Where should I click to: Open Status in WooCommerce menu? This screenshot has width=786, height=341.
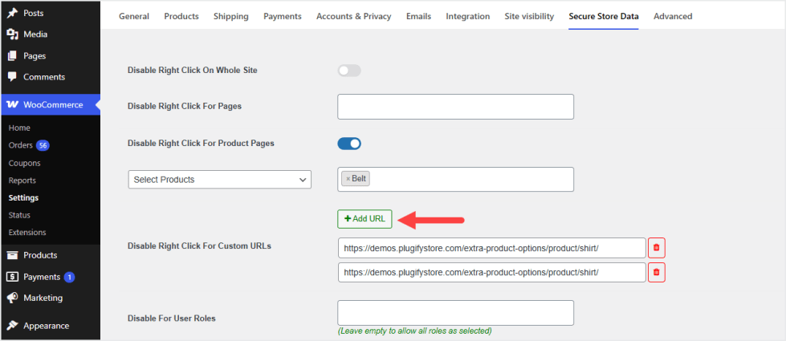tap(19, 215)
